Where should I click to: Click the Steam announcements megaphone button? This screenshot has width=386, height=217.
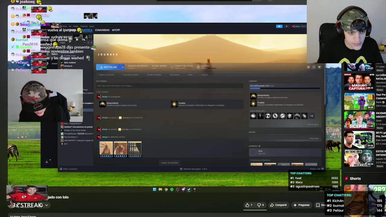279,26
